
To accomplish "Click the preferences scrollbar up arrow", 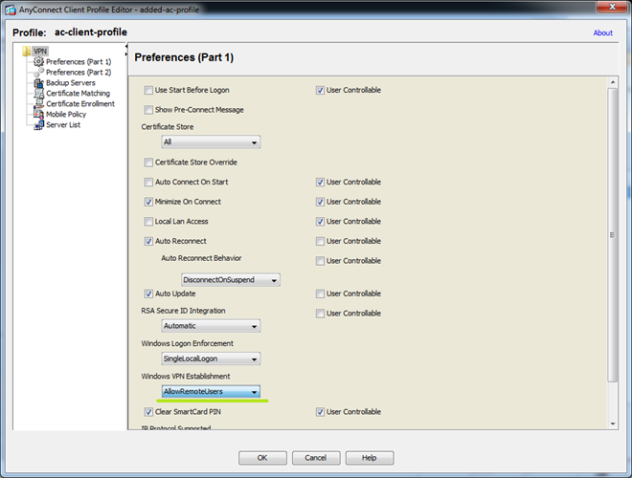I will tap(613, 82).
